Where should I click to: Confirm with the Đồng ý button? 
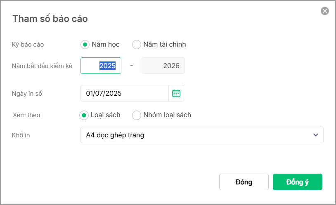(297, 182)
